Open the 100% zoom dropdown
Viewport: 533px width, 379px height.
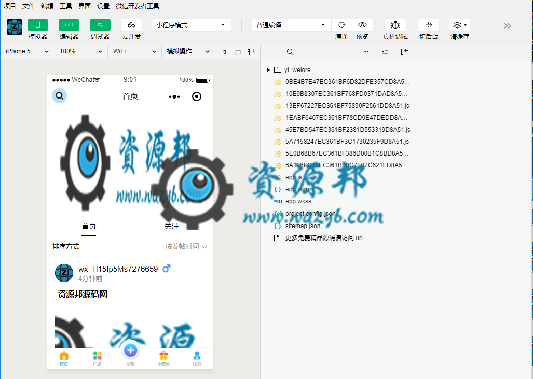pyautogui.click(x=81, y=52)
